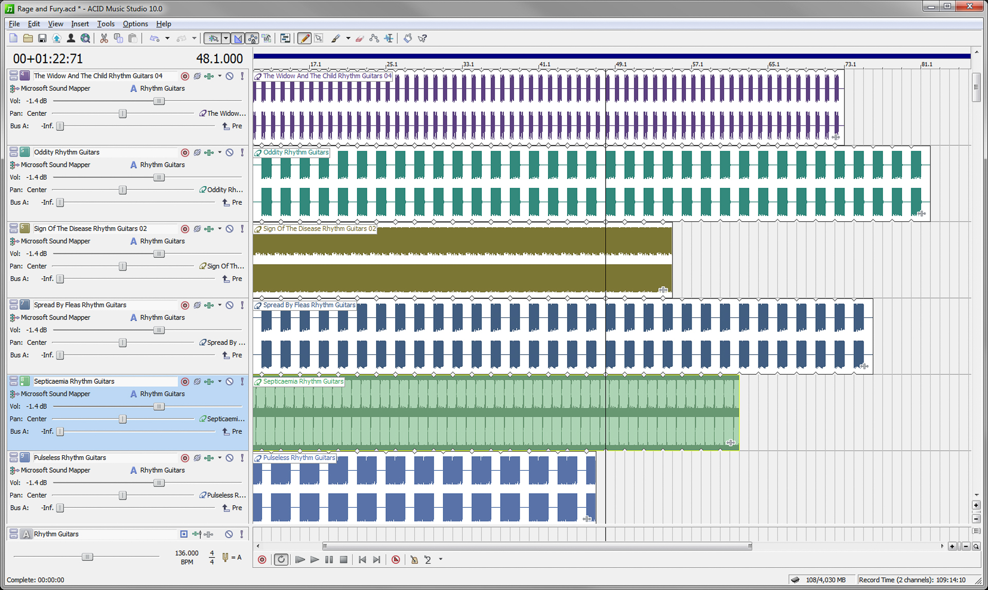988x590 pixels.
Task: Open the Track FX for Oddity Rhythm Guitars
Action: click(x=209, y=152)
